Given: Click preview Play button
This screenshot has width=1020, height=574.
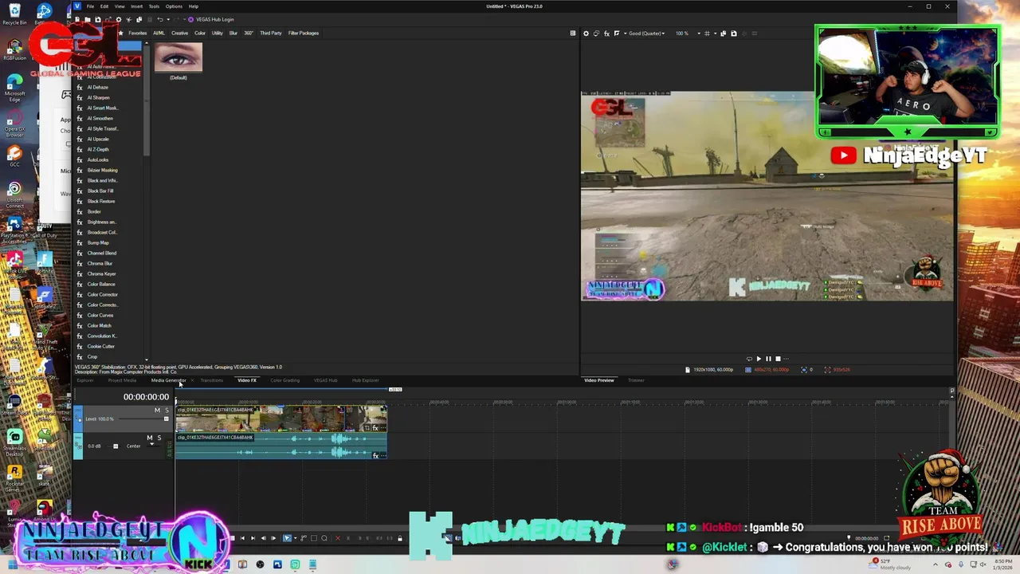Looking at the screenshot, I should [758, 359].
